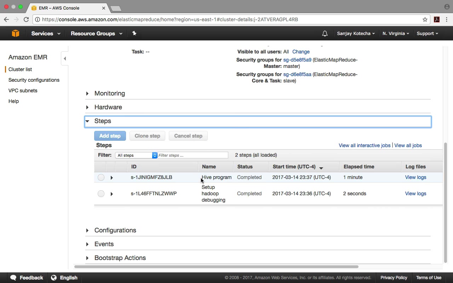
Task: Open security group sg-d5e8f5a9 link
Action: coord(297,60)
